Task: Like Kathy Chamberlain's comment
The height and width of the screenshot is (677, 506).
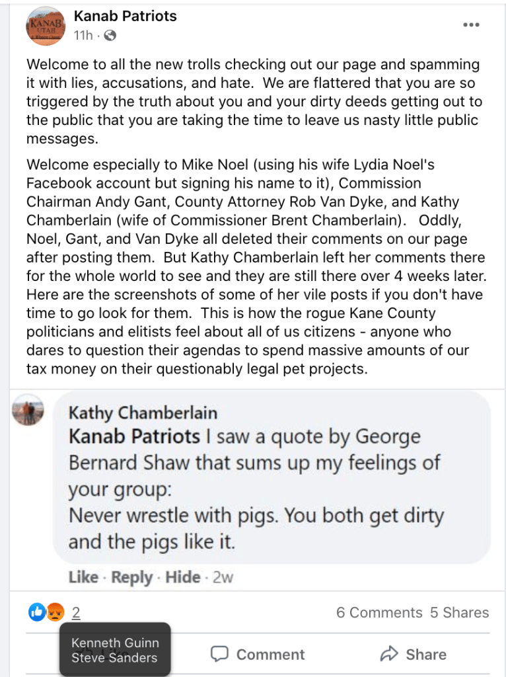Action: 83,577
